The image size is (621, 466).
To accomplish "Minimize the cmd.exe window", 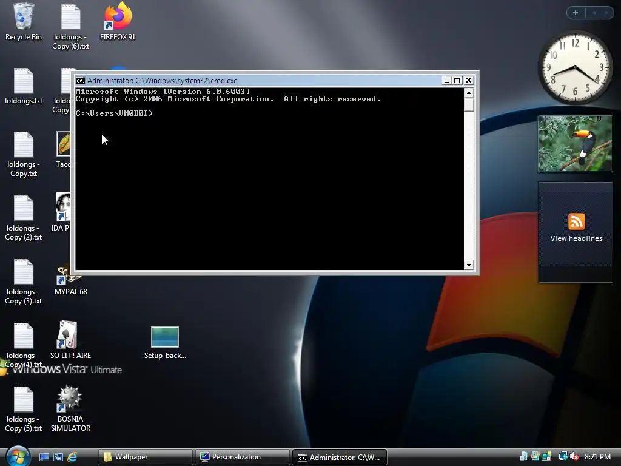I will pyautogui.click(x=446, y=81).
